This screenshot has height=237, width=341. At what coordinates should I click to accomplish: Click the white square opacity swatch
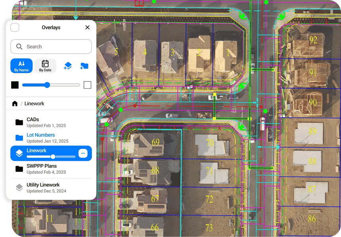[x=87, y=85]
